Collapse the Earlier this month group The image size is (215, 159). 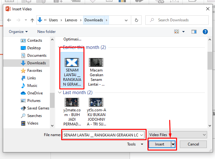[60, 48]
